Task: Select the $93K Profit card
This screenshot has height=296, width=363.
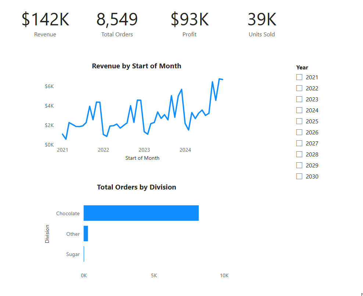Action: click(190, 24)
